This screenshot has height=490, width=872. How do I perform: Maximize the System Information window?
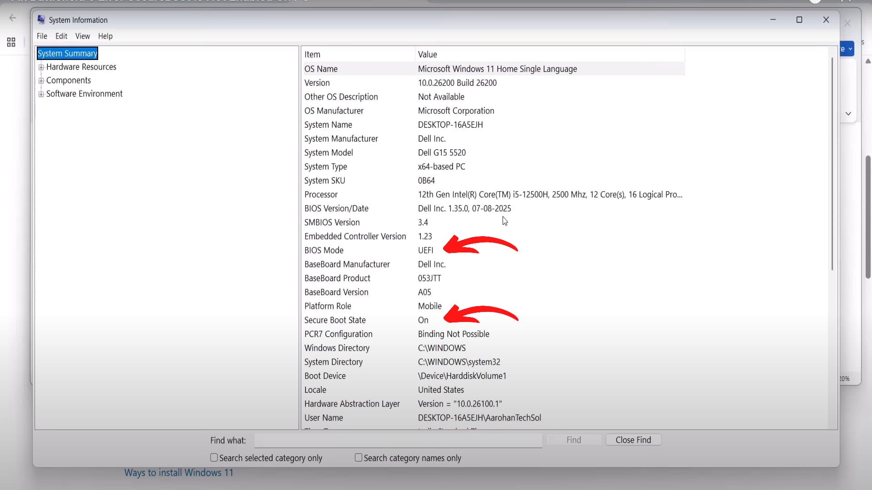(x=799, y=20)
